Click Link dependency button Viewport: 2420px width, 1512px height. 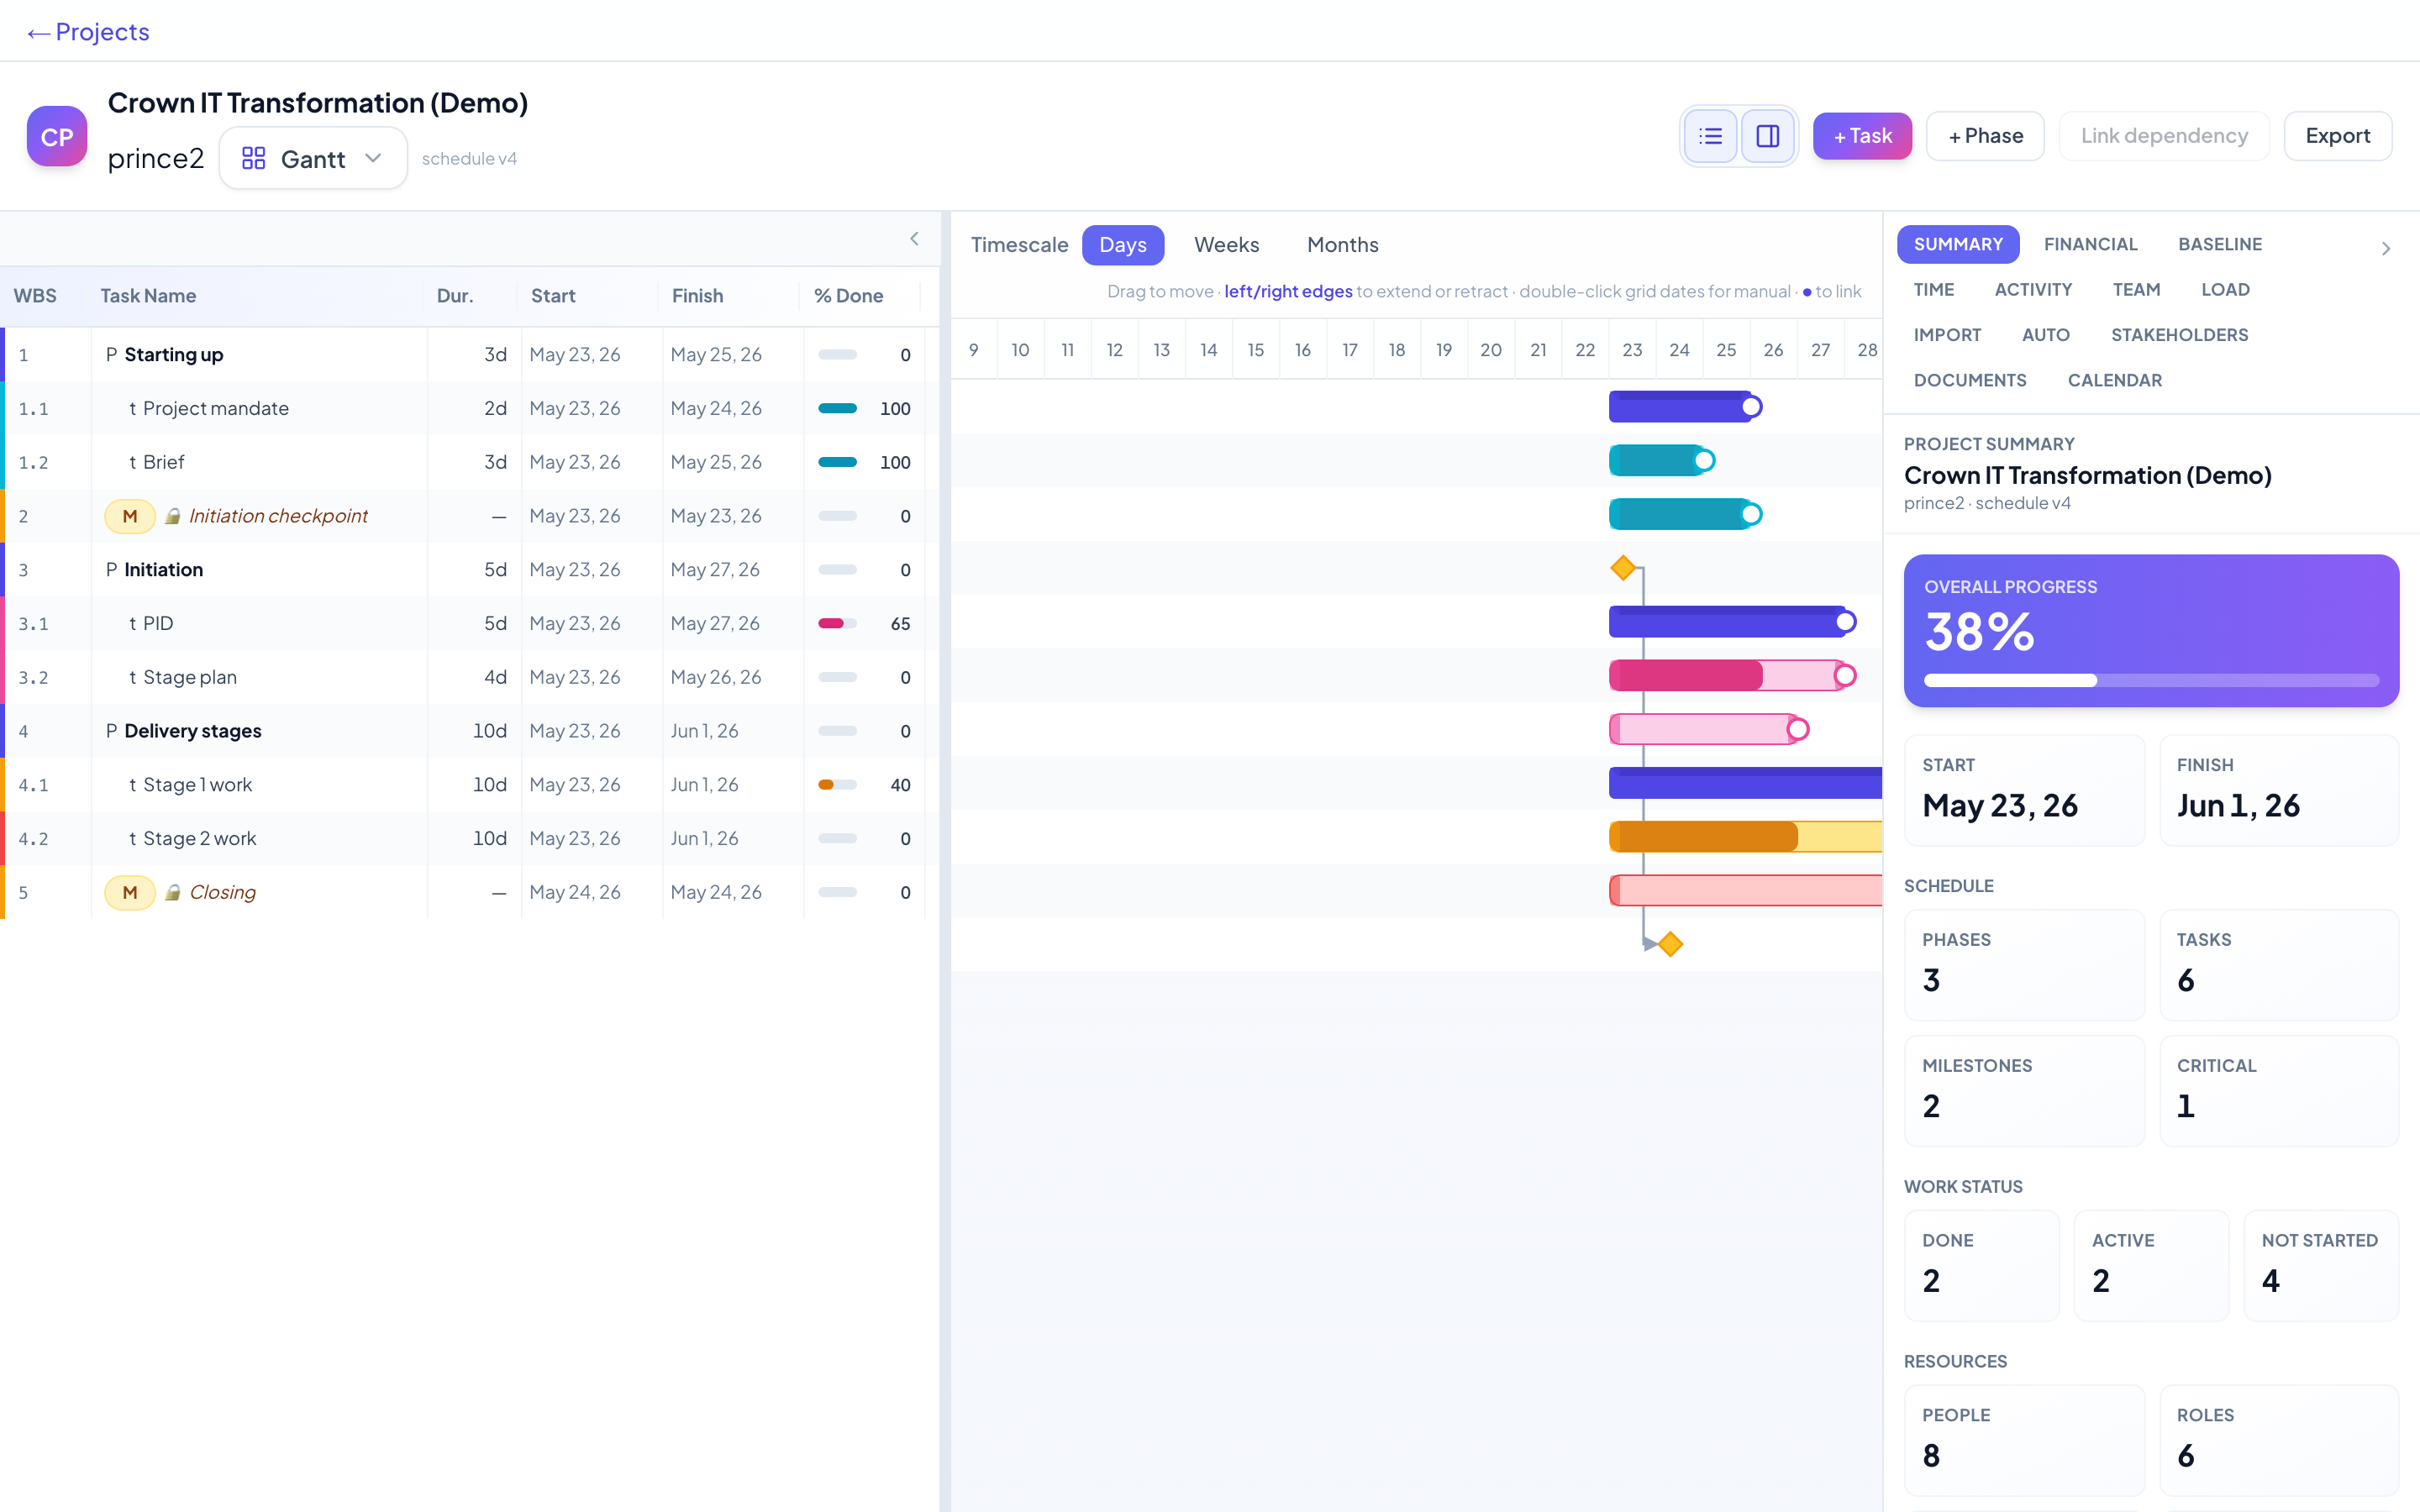[2164, 136]
